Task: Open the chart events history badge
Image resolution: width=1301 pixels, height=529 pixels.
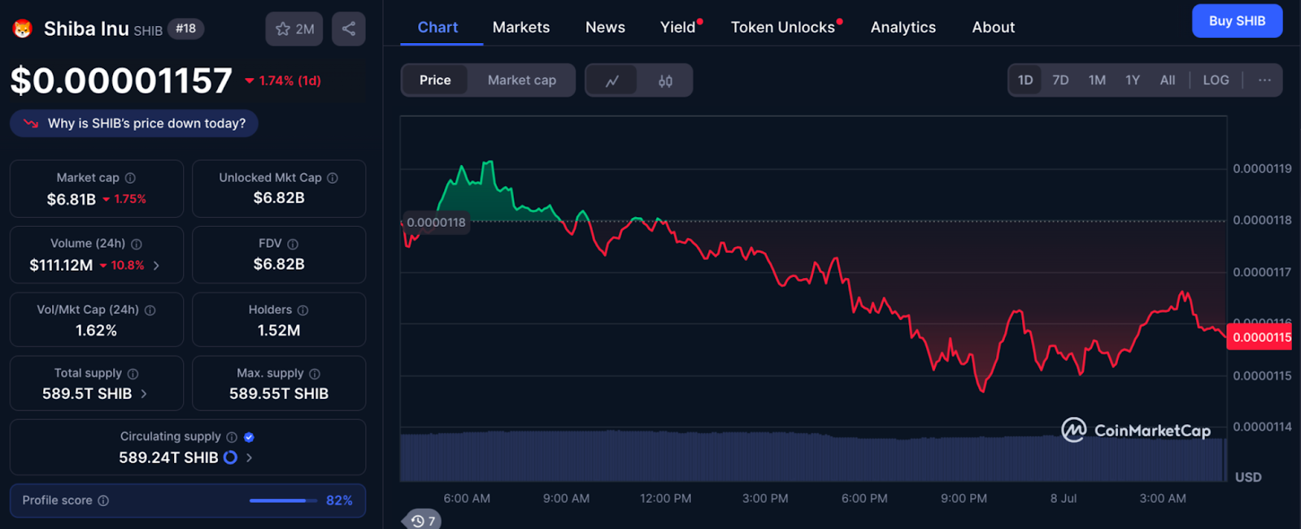Action: pos(422,521)
